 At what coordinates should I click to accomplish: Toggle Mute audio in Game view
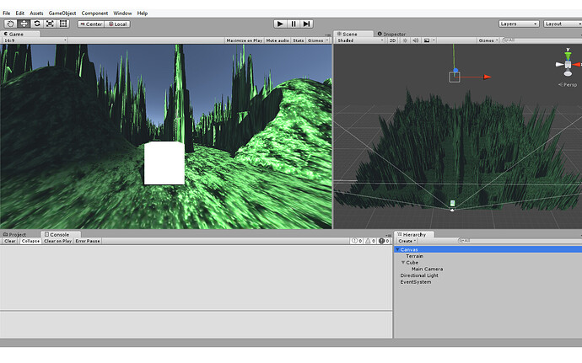pos(278,40)
